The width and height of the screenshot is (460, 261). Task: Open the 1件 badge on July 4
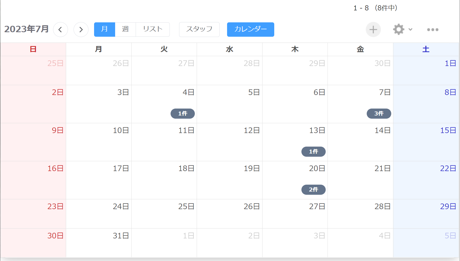coord(183,114)
